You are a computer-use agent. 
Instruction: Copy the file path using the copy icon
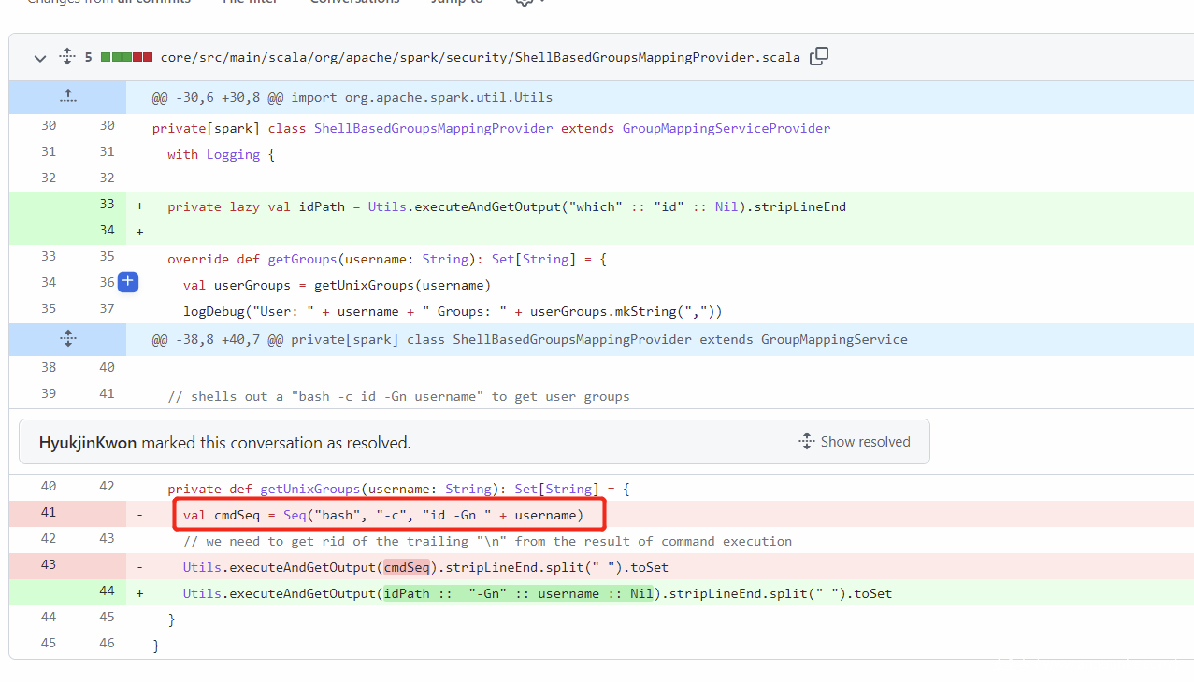[x=819, y=56]
